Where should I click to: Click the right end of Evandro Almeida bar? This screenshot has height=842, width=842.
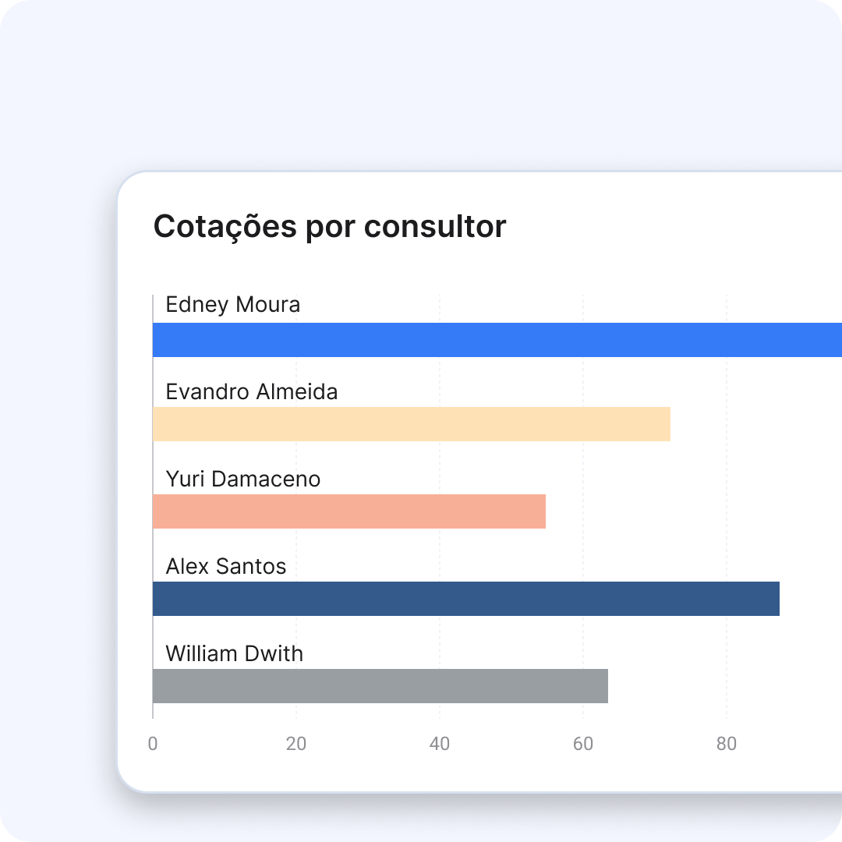pos(667,424)
